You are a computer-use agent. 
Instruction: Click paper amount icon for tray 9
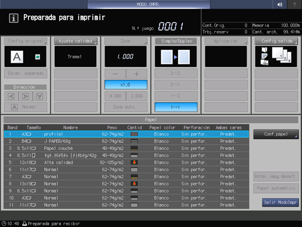coord(134,191)
